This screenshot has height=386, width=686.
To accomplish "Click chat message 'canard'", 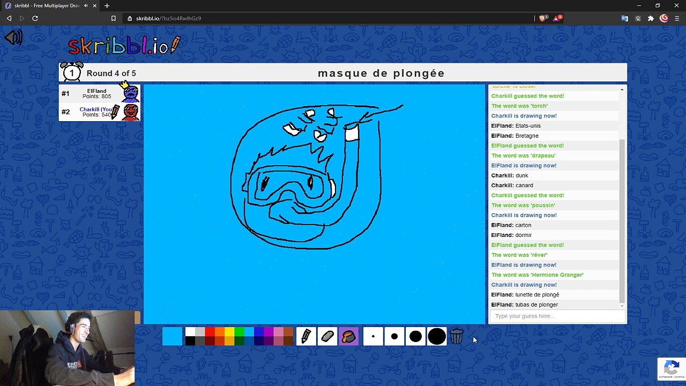I will point(524,185).
